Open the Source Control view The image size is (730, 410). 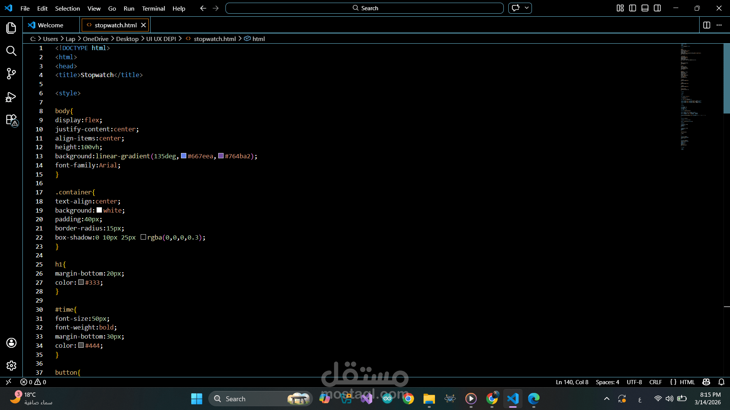pyautogui.click(x=11, y=74)
